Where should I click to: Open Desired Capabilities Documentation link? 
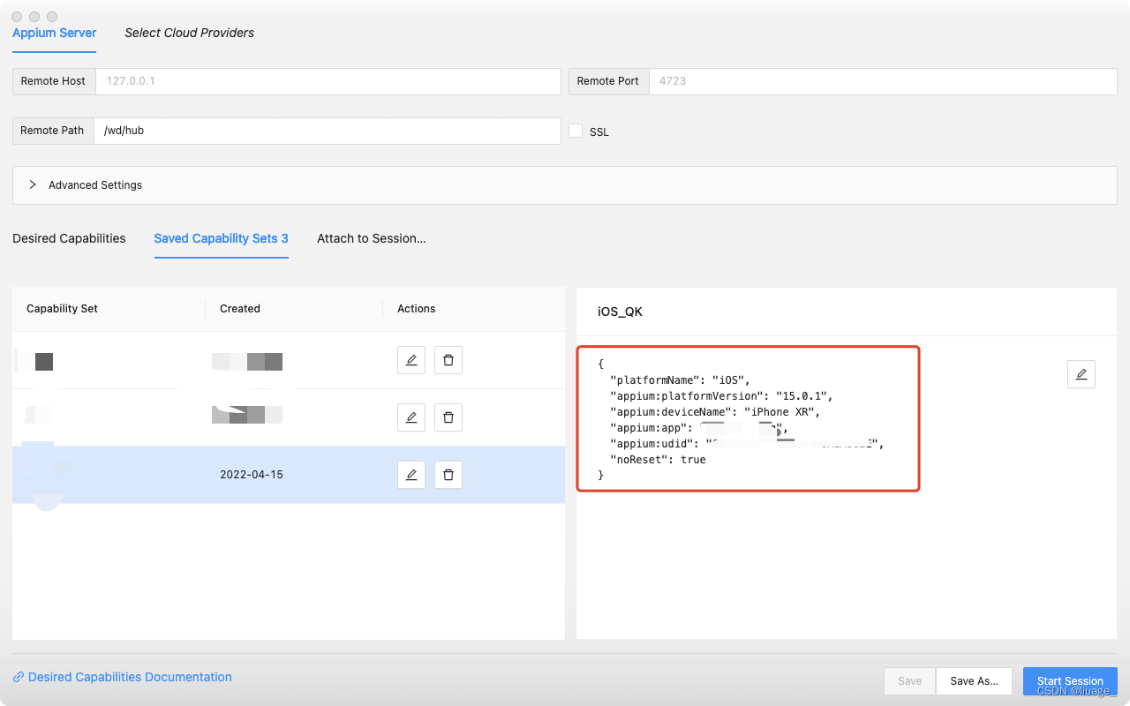click(123, 677)
